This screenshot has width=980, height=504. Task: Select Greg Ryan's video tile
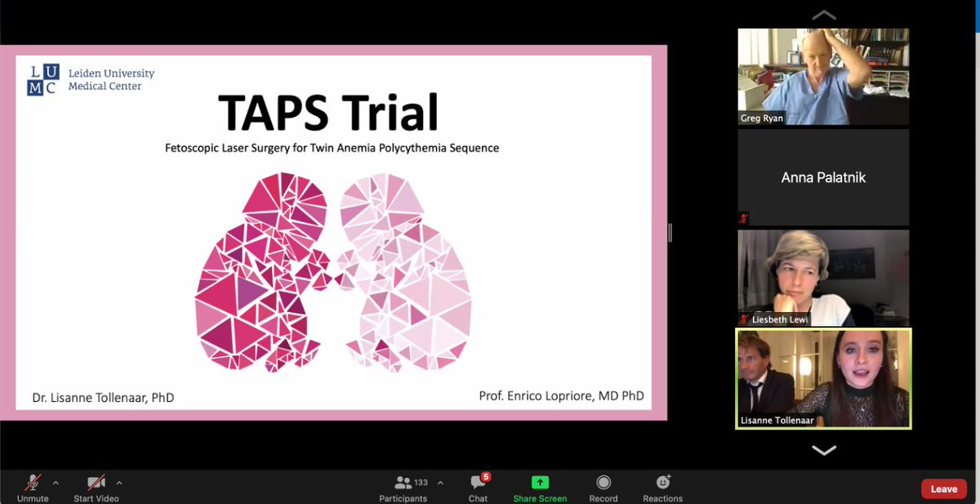point(823,76)
